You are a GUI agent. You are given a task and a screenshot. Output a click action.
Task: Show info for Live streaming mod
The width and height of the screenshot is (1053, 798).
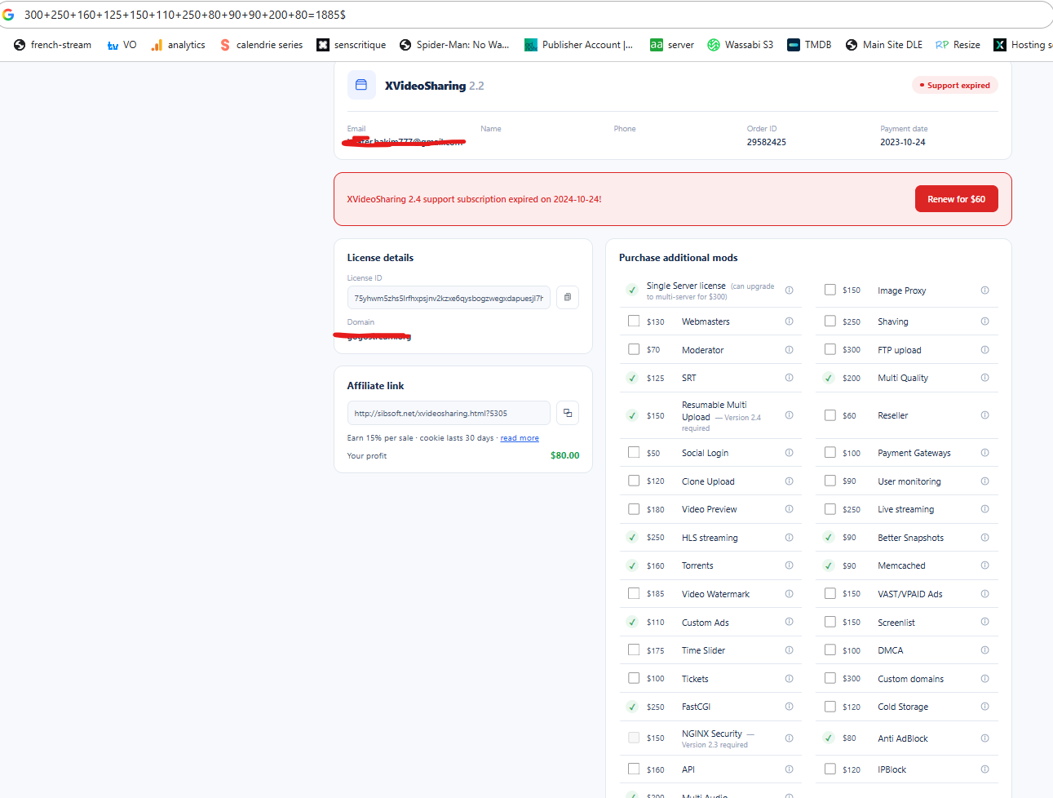tap(984, 509)
